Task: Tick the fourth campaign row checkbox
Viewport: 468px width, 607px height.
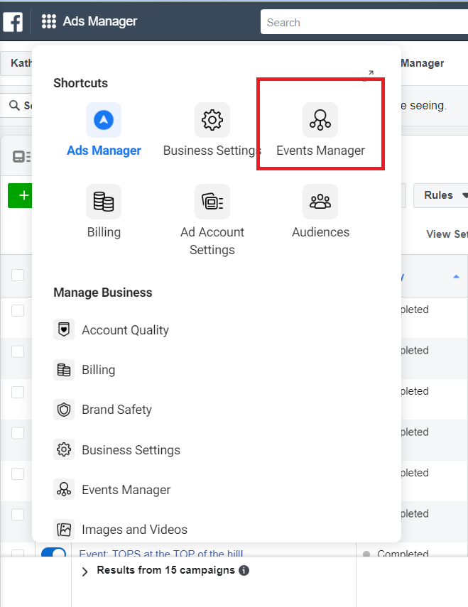Action: coord(18,433)
